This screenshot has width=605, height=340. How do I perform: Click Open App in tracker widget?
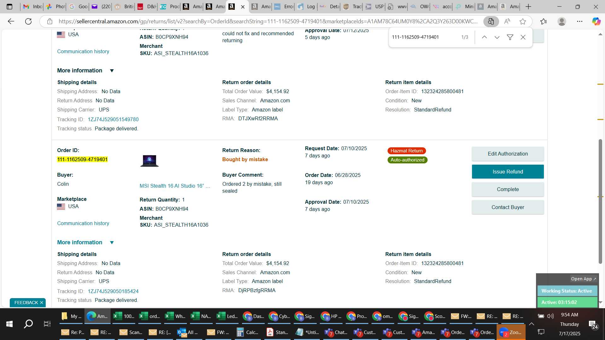click(583, 279)
